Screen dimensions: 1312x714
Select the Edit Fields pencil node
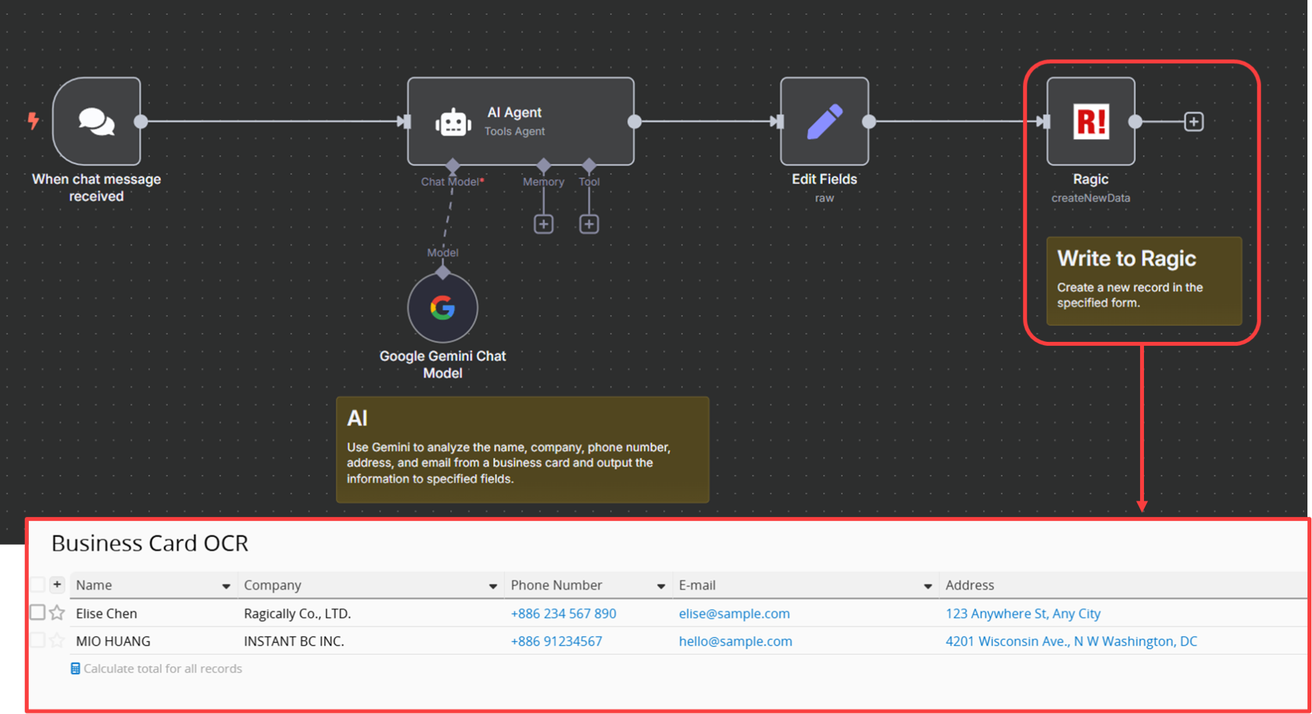coord(824,121)
